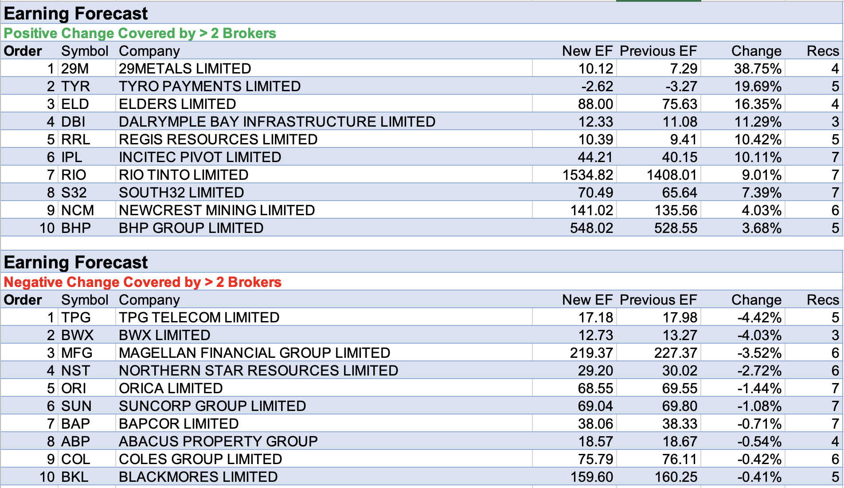Select TPG Telecom's -4.42% change cell
Viewport: 844px width, 488px height.
(759, 318)
